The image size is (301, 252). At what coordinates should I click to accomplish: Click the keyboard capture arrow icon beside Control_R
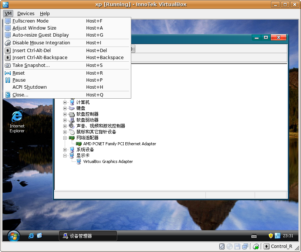[x=267, y=246]
